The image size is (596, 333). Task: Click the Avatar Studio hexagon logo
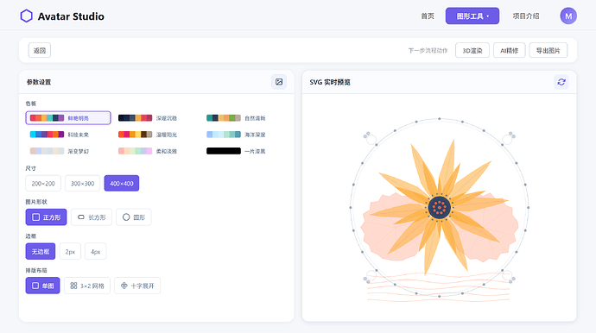[x=26, y=16]
